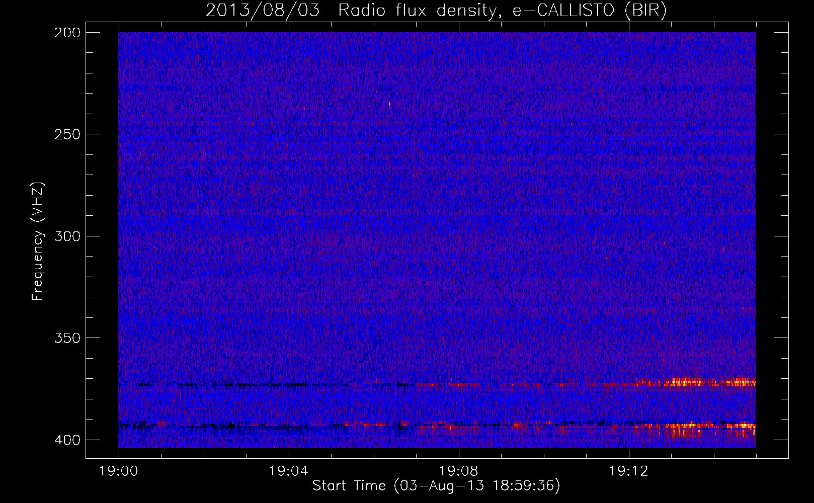Viewport: 814px width, 503px height.
Task: Select the 350 frequency tick label
Action: click(67, 338)
